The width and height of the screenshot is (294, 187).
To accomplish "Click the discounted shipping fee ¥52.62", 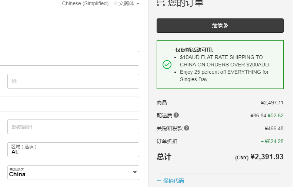I will pos(275,115).
